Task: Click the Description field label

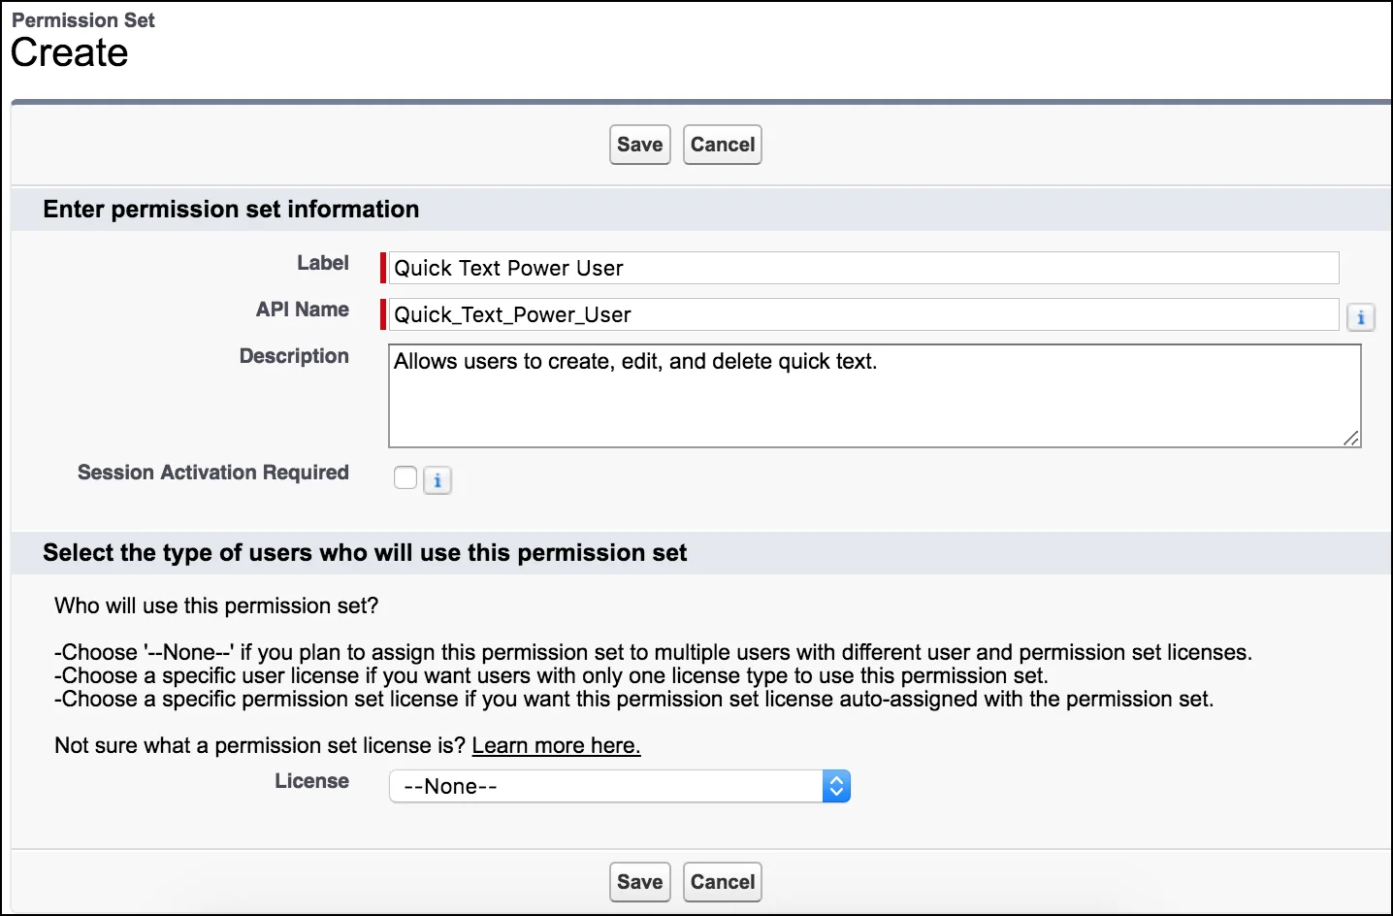Action: (x=294, y=356)
